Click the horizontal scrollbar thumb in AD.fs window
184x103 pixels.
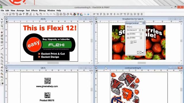(x=53, y=63)
